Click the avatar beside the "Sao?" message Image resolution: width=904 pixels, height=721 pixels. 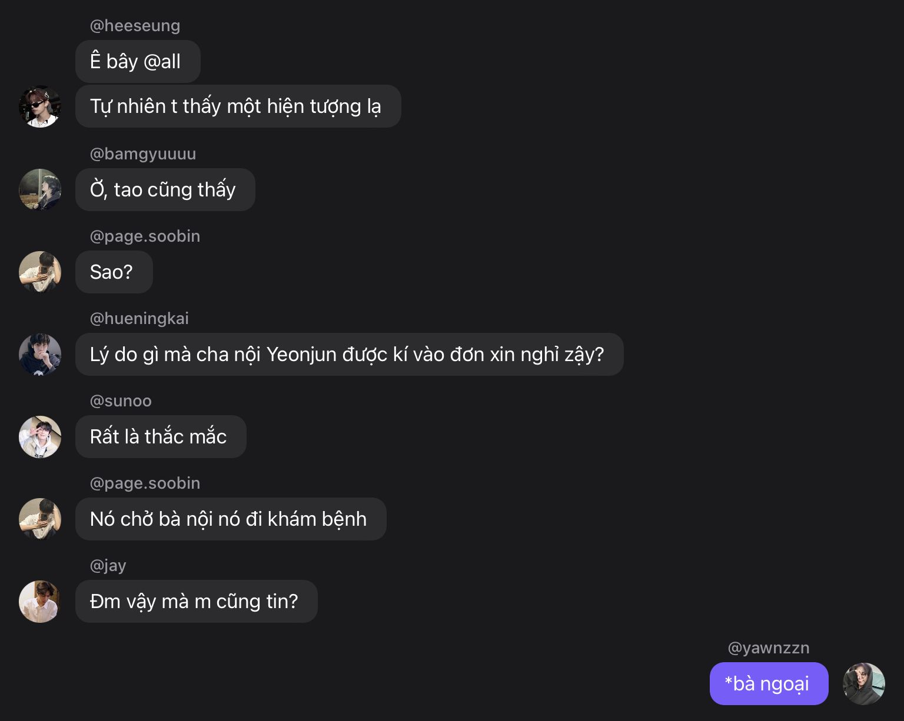pyautogui.click(x=40, y=272)
